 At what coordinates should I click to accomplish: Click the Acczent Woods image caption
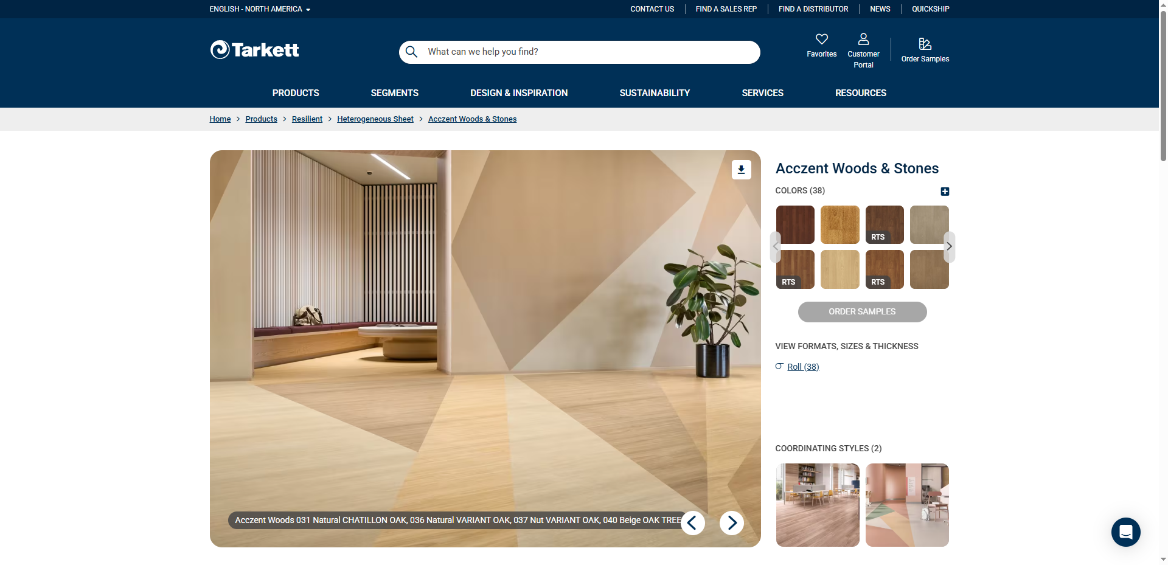458,520
